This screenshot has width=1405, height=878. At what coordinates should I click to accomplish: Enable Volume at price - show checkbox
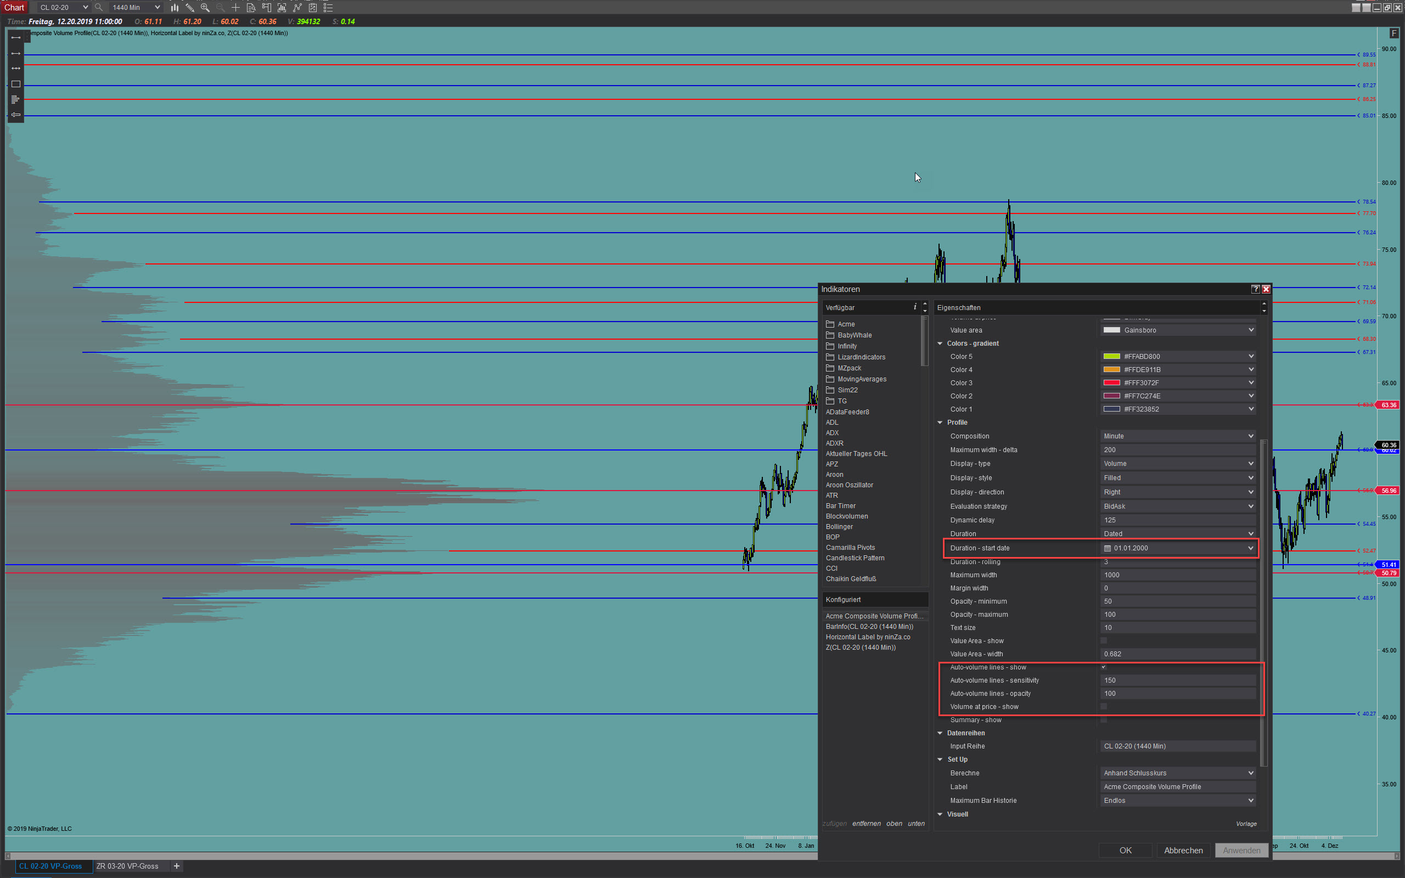[x=1104, y=706]
